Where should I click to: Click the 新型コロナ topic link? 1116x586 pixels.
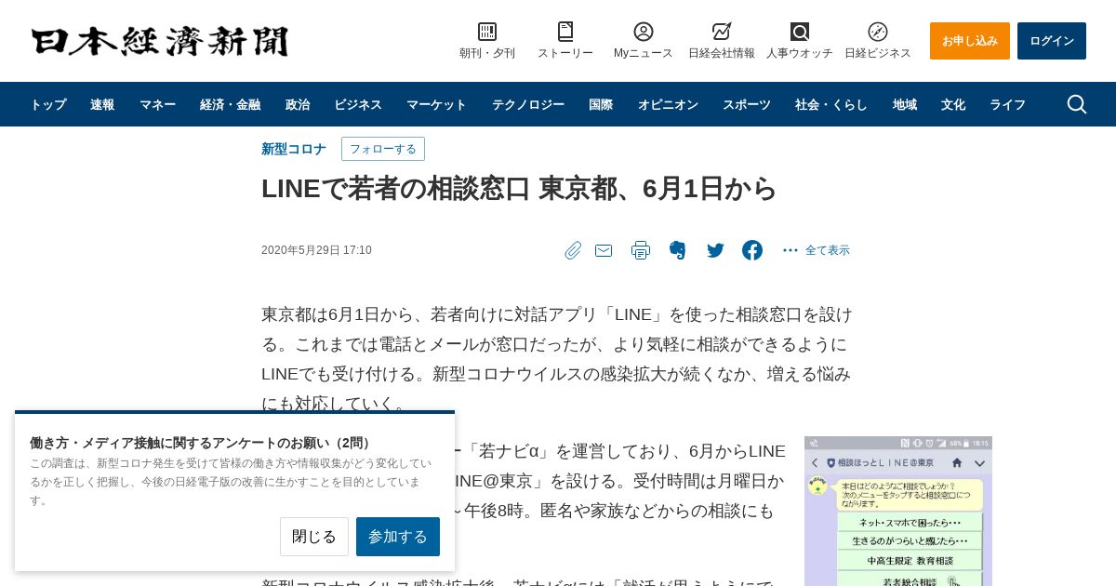[294, 149]
